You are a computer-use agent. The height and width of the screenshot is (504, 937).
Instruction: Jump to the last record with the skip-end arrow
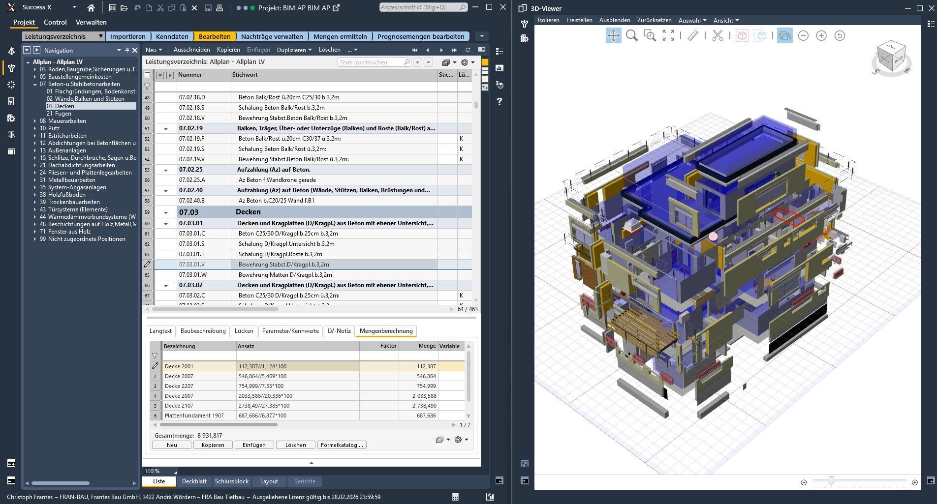point(454,50)
